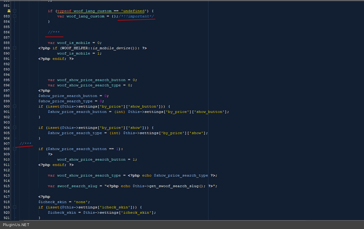
Task: Click the //*** comment on line 907
Action: point(25,144)
